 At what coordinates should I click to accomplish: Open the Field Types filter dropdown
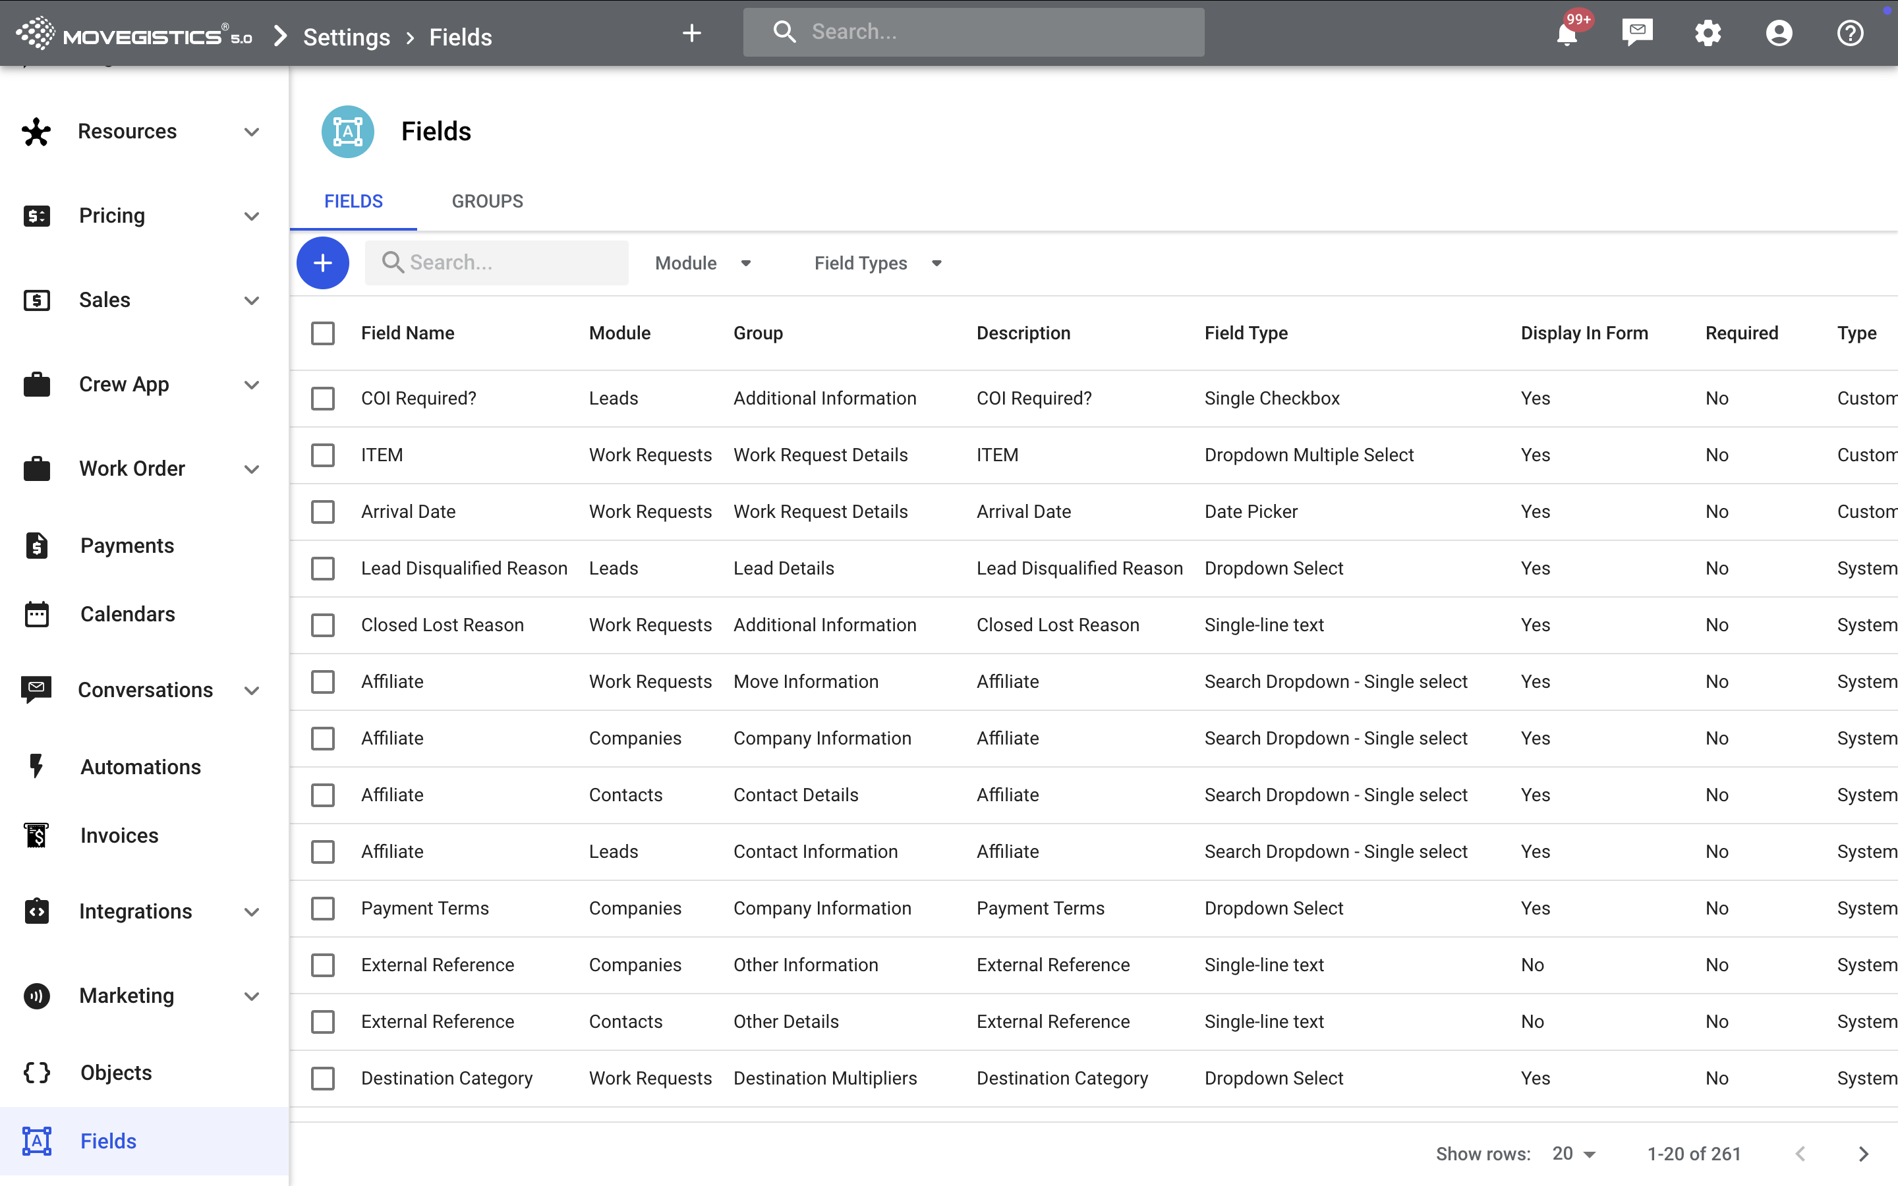877,263
